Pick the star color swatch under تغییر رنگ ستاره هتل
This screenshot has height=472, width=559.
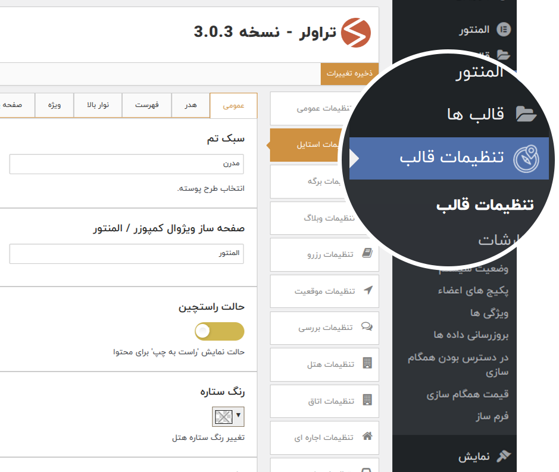(x=225, y=417)
